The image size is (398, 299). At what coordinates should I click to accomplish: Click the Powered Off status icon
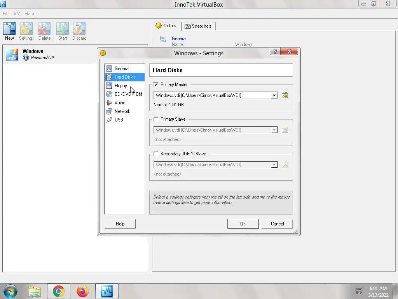(26, 58)
